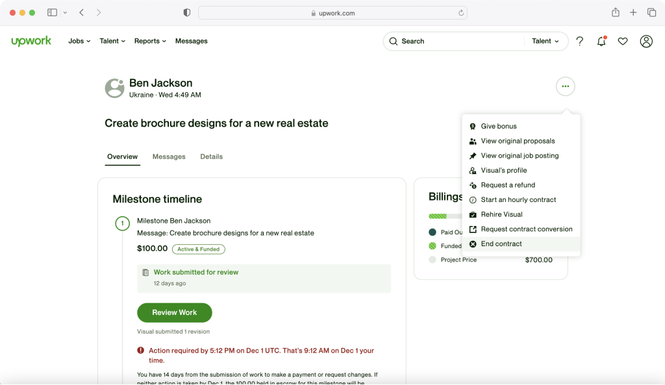Expand the Talent navigation dropdown
Screen dimensions: 665x385
112,41
